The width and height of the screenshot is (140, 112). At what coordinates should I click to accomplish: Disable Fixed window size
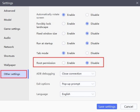[87, 33]
